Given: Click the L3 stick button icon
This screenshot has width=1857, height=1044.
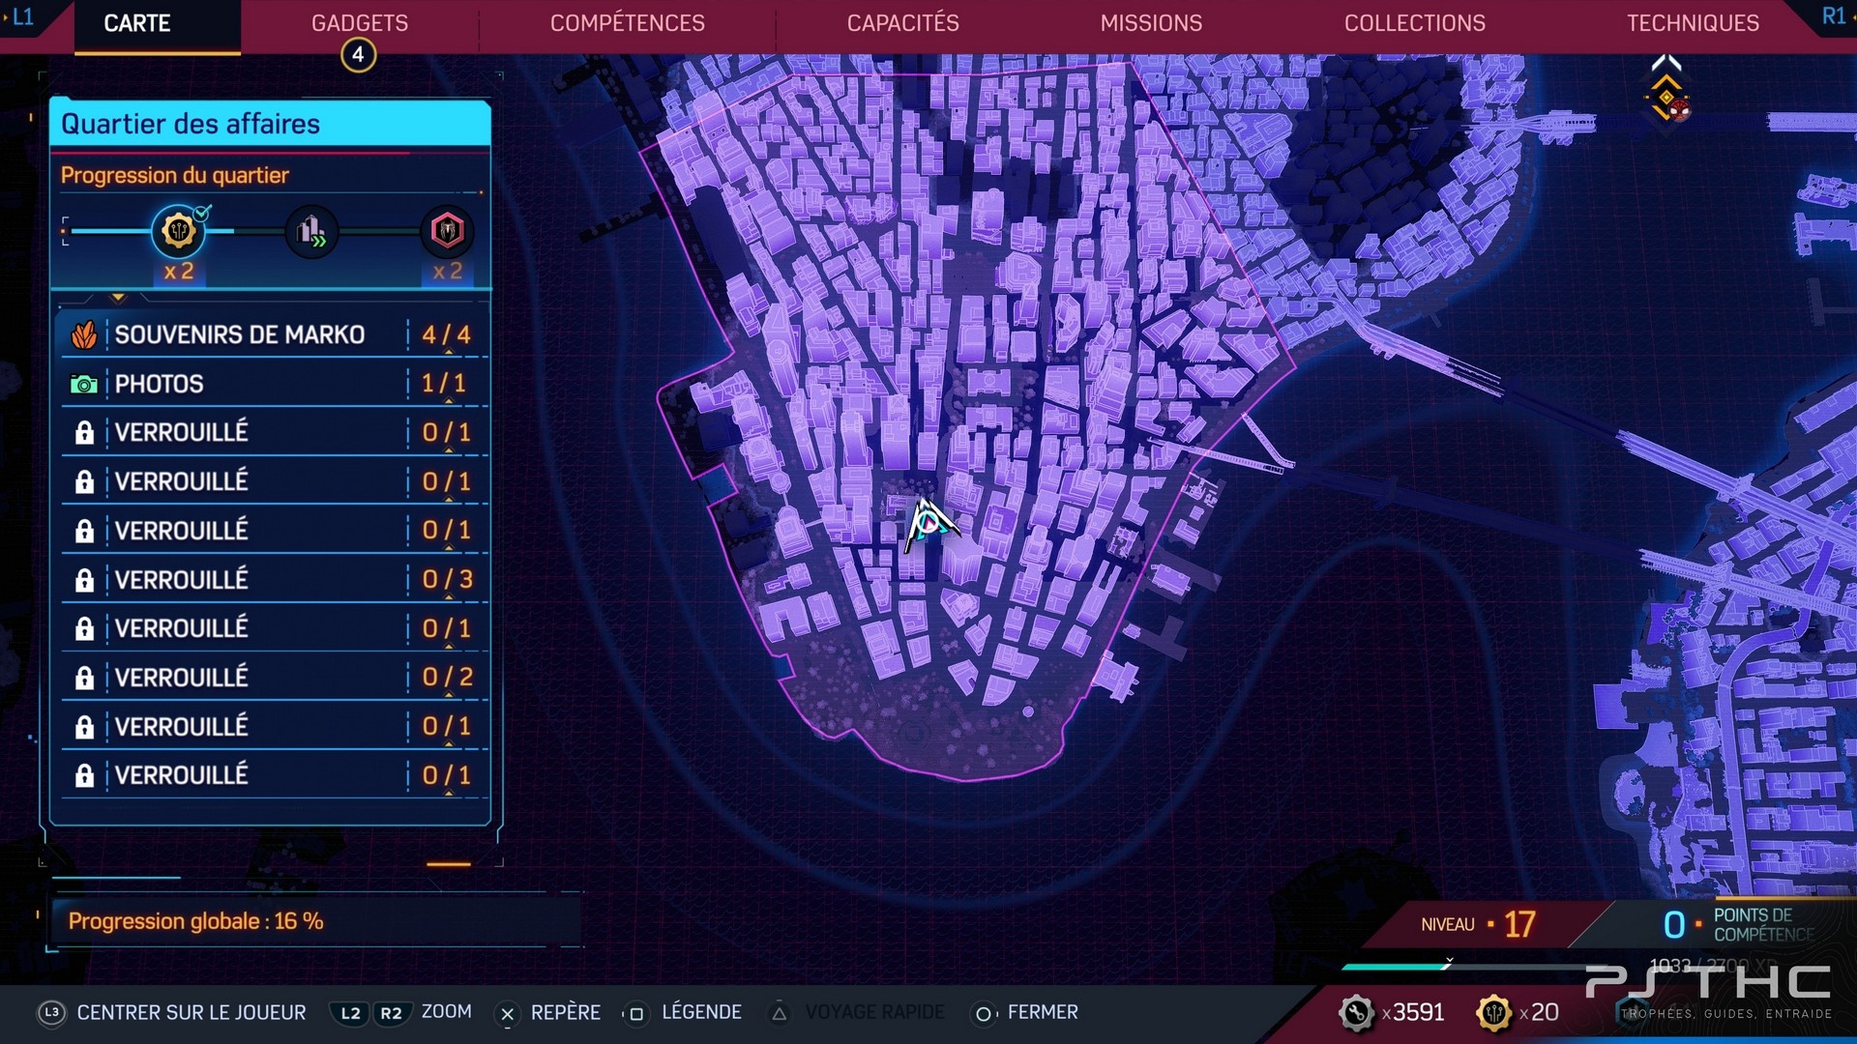Looking at the screenshot, I should [51, 1012].
